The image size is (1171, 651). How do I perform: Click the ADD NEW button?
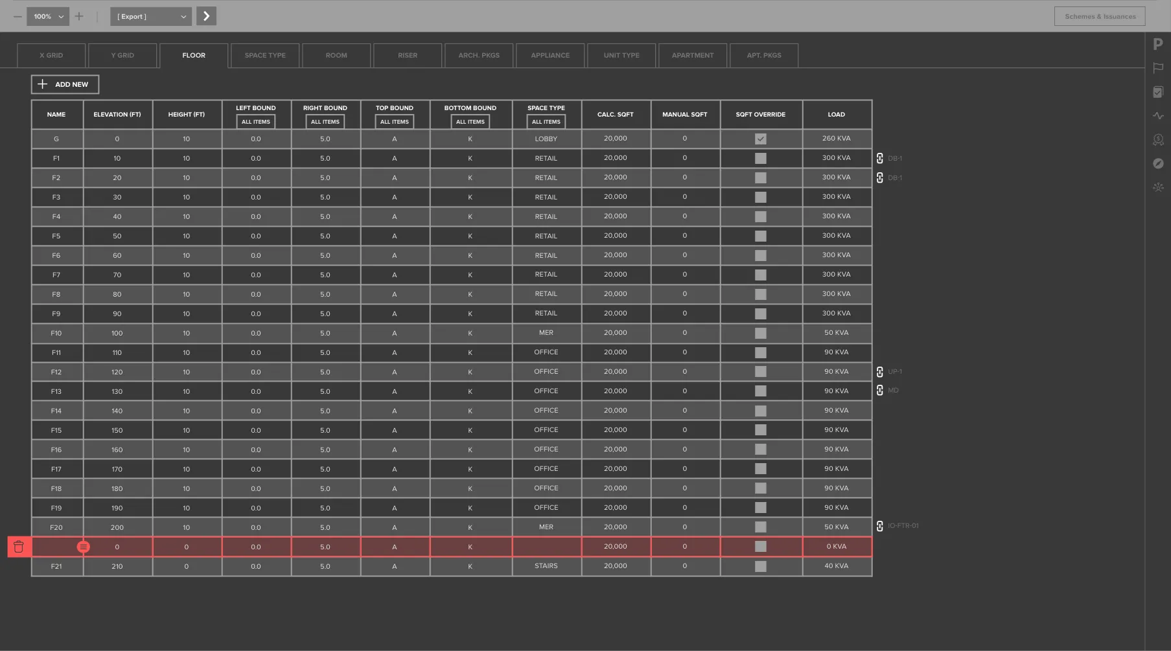point(65,84)
